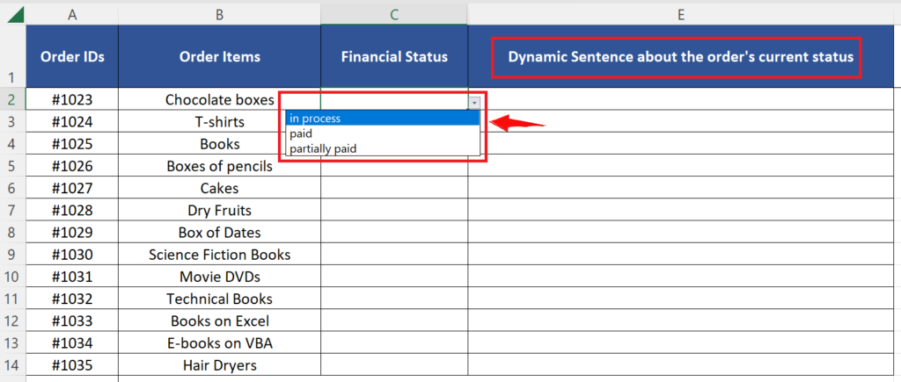Select the cell with #1023
This screenshot has width=901, height=382.
pos(72,99)
